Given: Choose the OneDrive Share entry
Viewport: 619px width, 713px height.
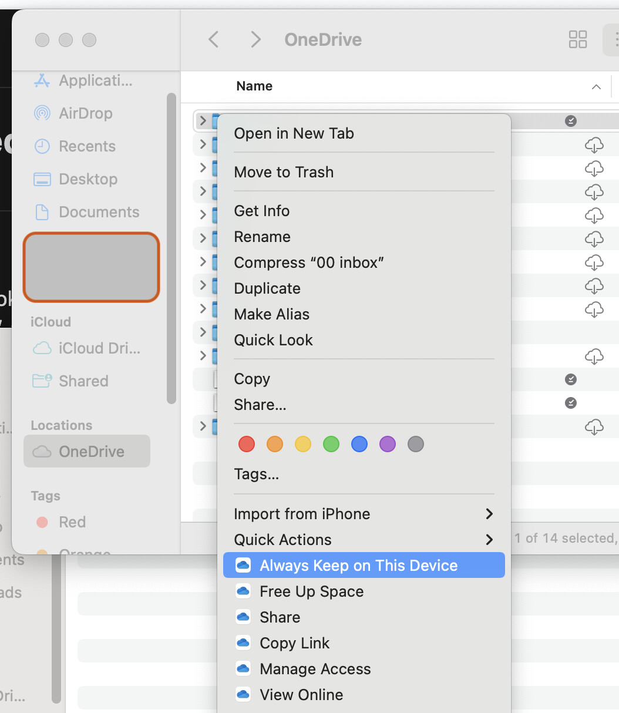Looking at the screenshot, I should (364, 617).
